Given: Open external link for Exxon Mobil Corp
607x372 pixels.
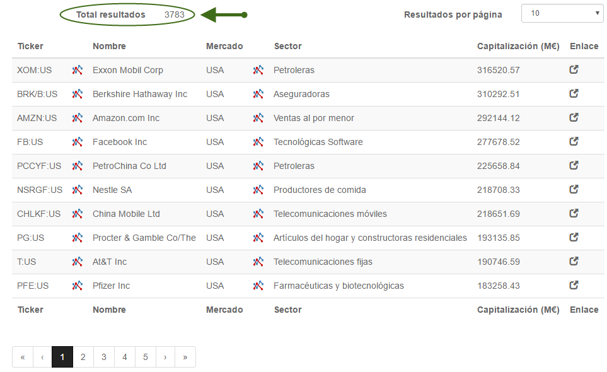Looking at the screenshot, I should coord(574,70).
